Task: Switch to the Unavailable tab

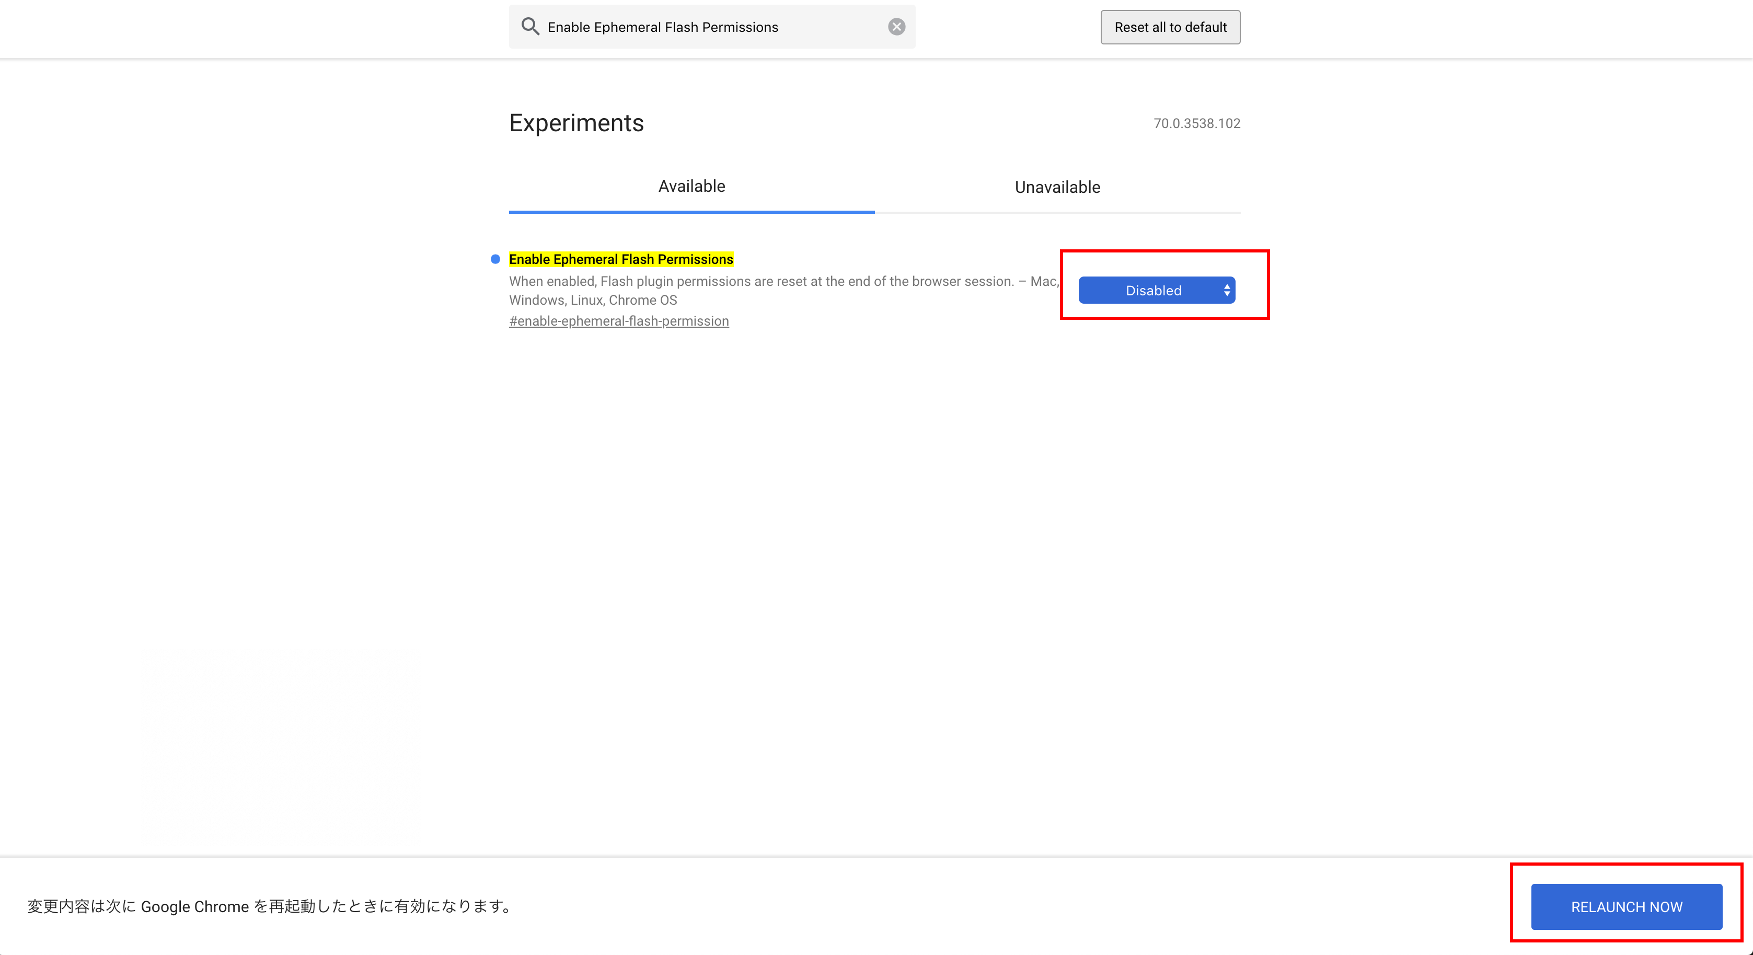Action: [x=1056, y=187]
